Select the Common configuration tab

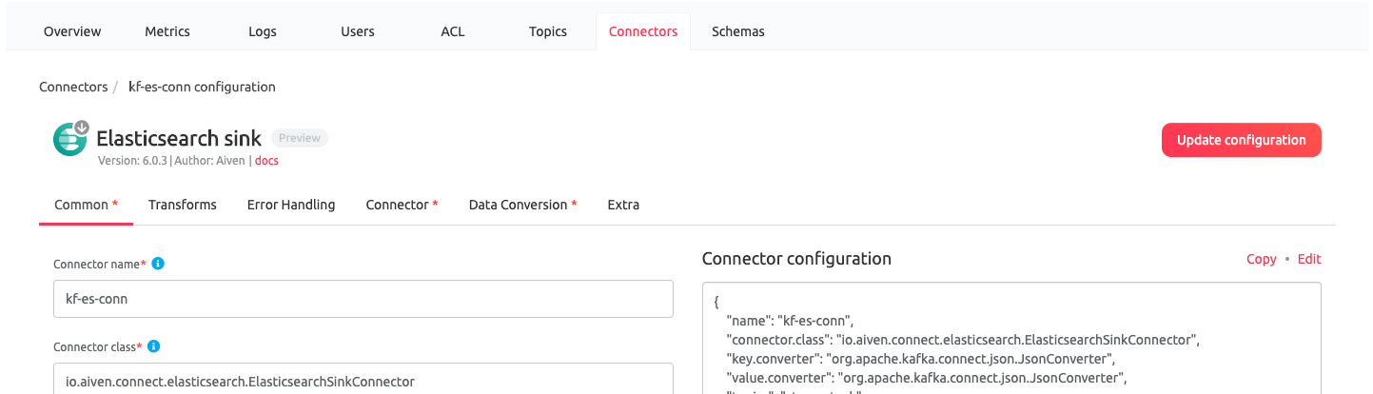(x=86, y=205)
